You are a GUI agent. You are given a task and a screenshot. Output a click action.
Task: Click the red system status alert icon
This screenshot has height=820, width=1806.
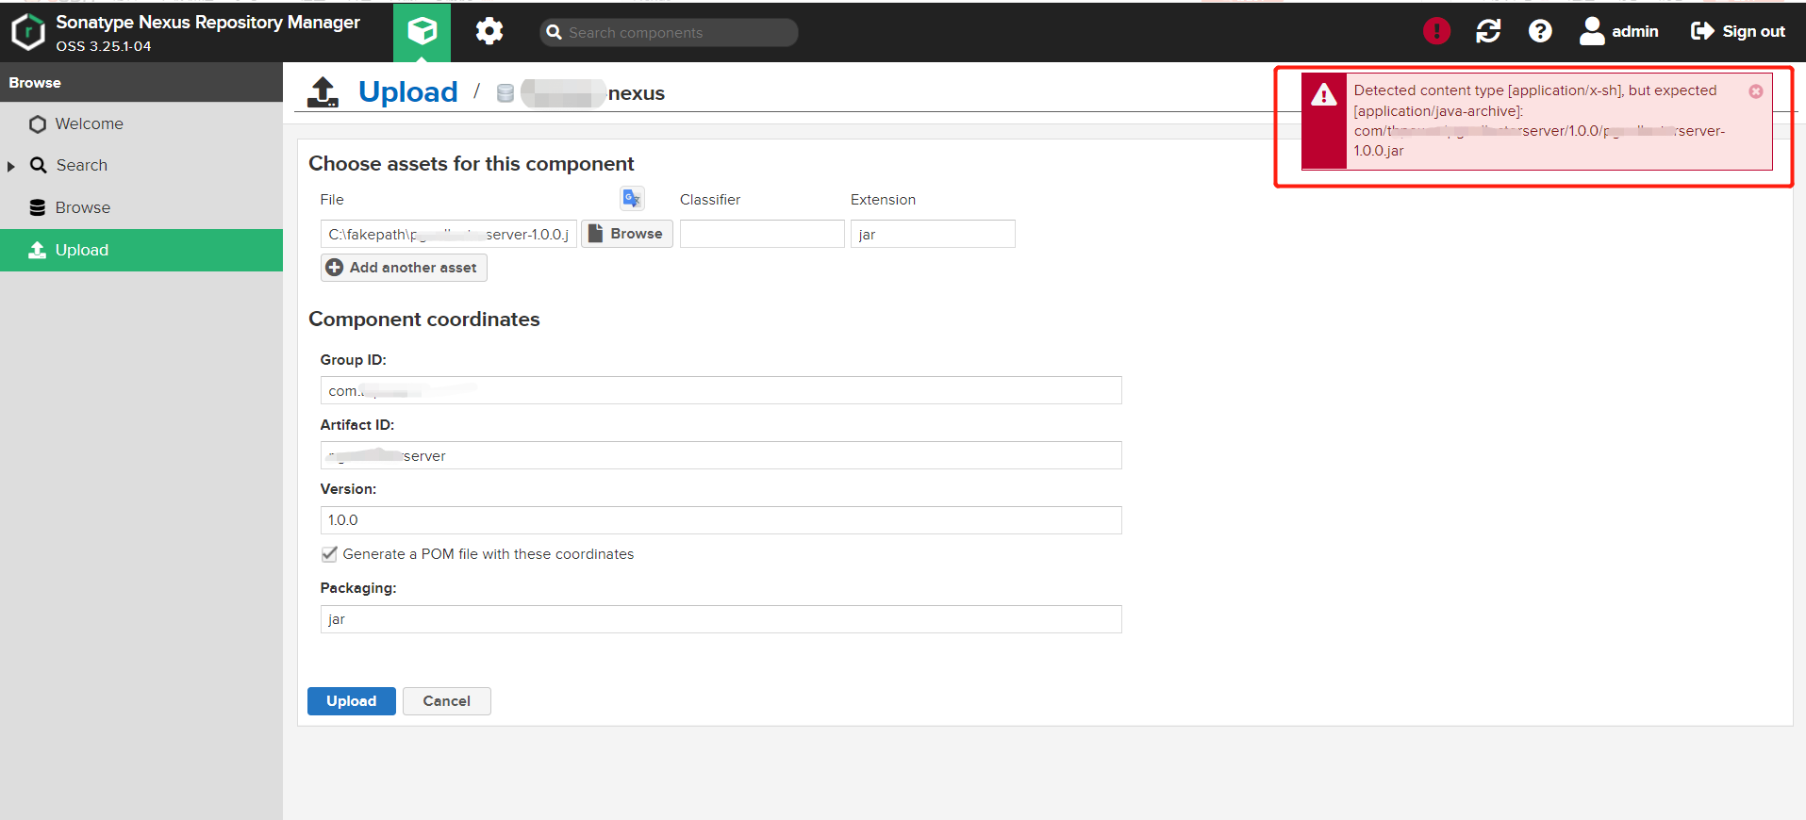(x=1436, y=31)
